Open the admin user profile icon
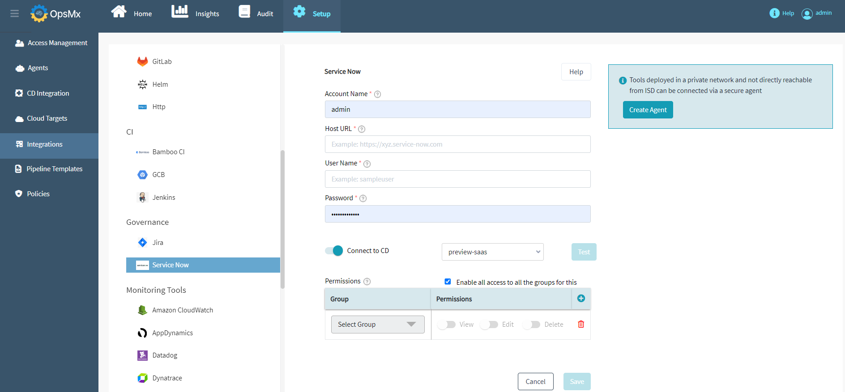This screenshot has width=845, height=392. [807, 14]
